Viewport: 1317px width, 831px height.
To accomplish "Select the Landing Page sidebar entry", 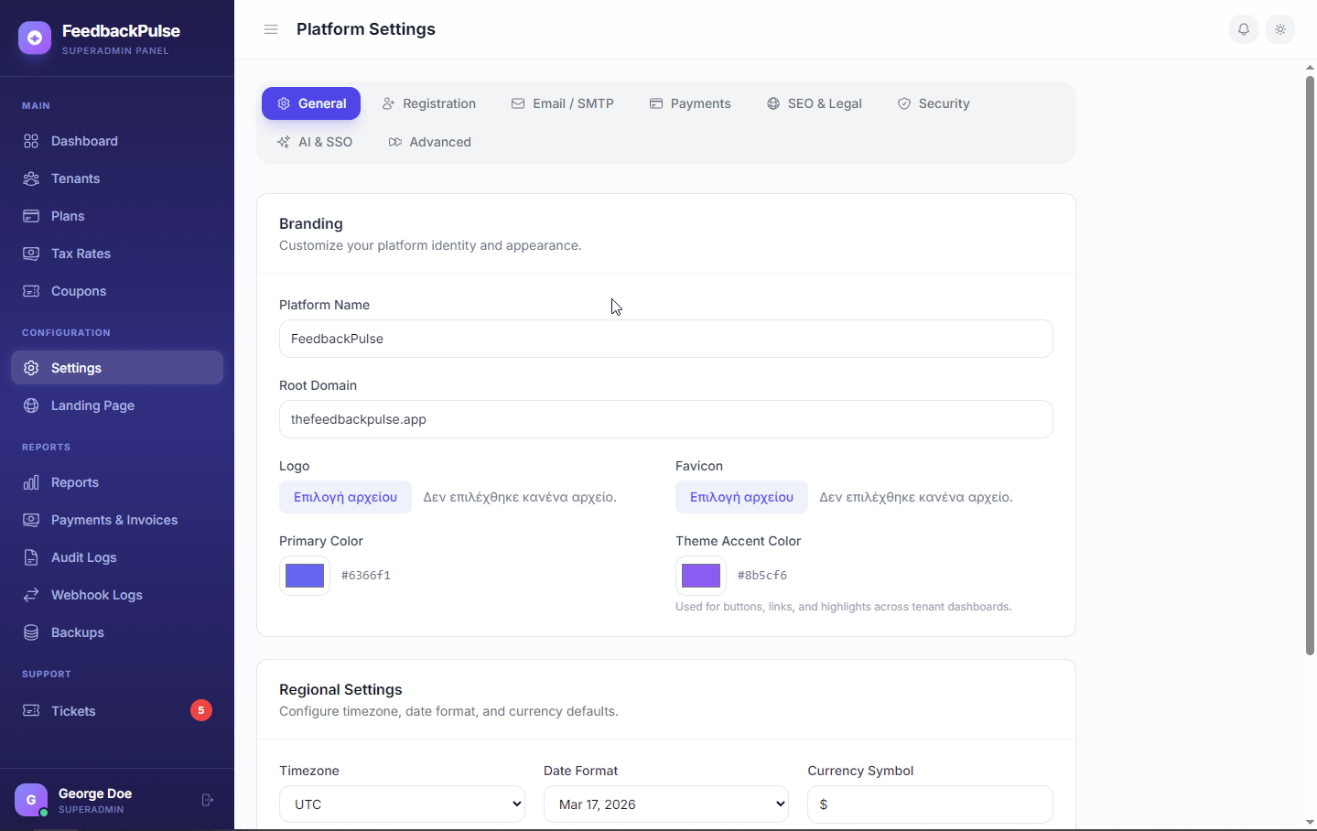I will (92, 405).
